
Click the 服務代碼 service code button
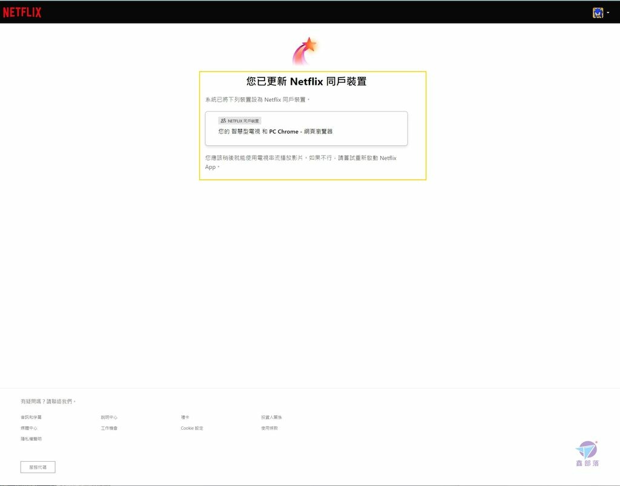pyautogui.click(x=38, y=467)
